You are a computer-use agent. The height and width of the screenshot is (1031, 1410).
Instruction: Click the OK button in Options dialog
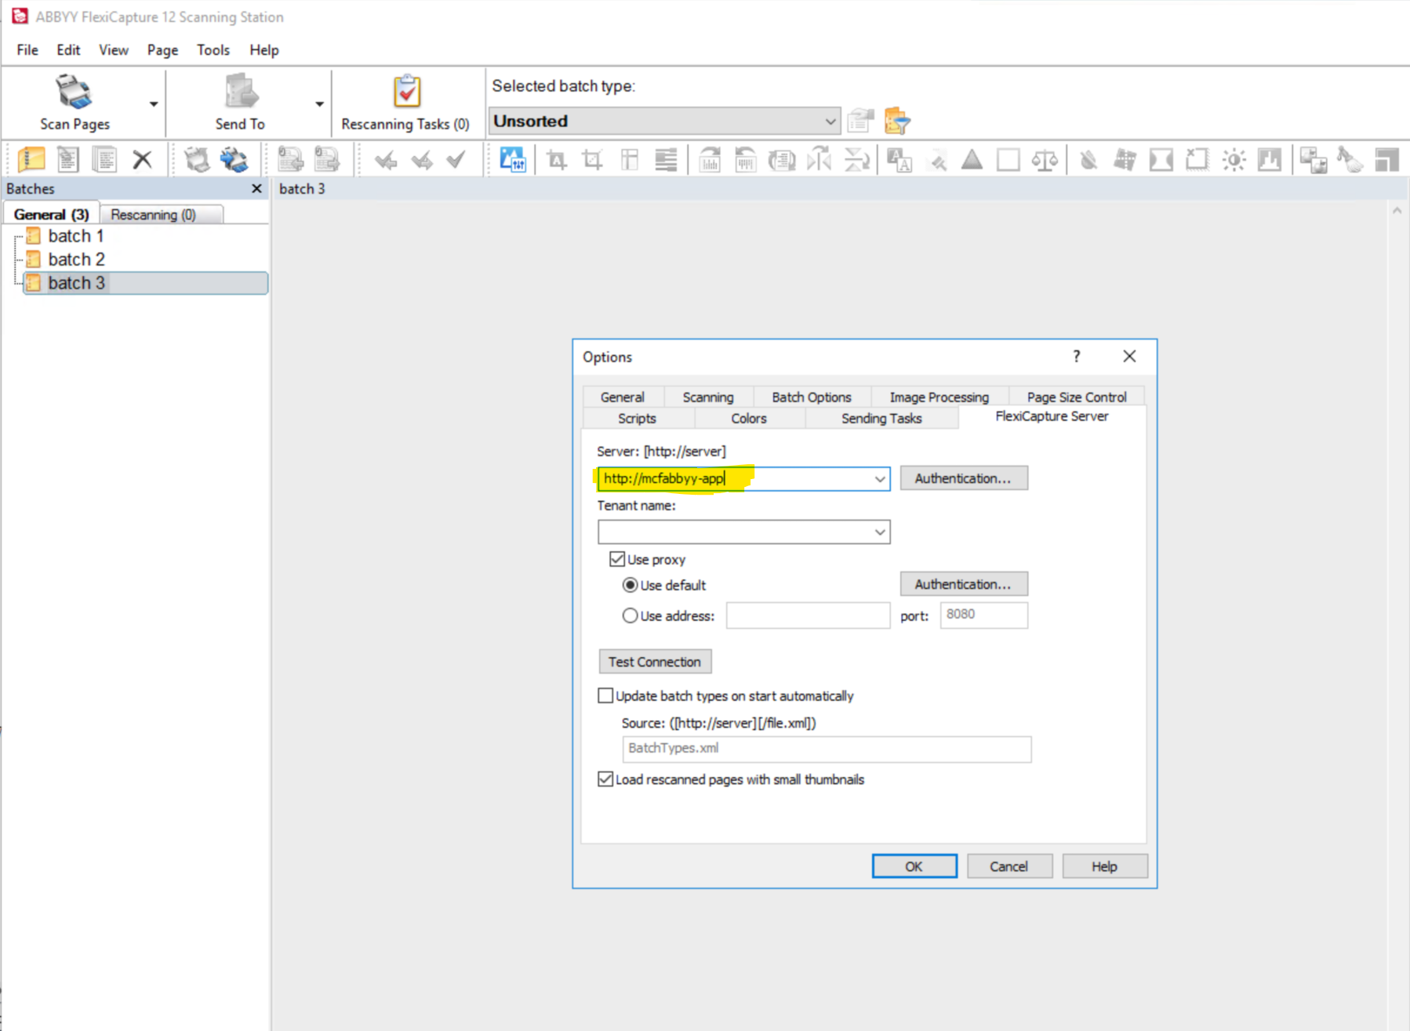point(914,866)
